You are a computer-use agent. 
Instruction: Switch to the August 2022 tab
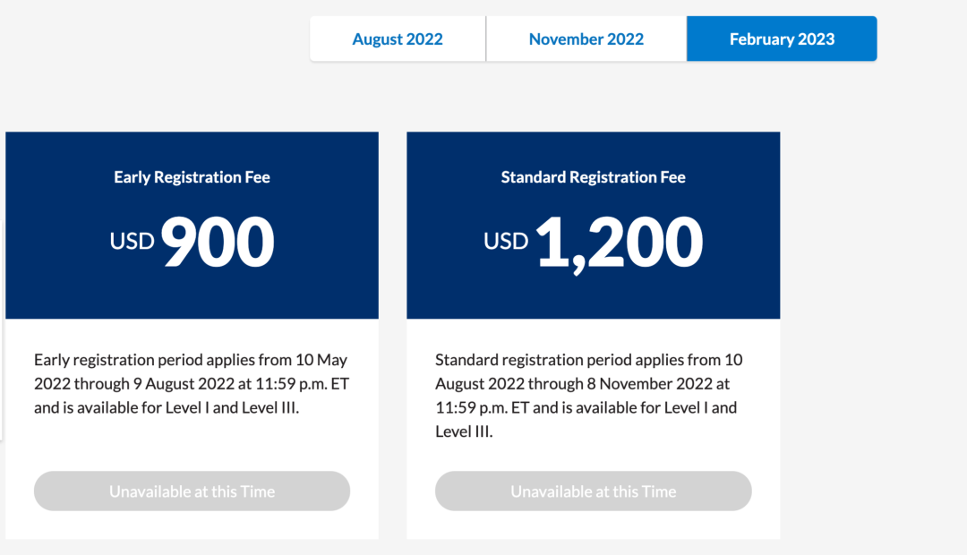(398, 39)
